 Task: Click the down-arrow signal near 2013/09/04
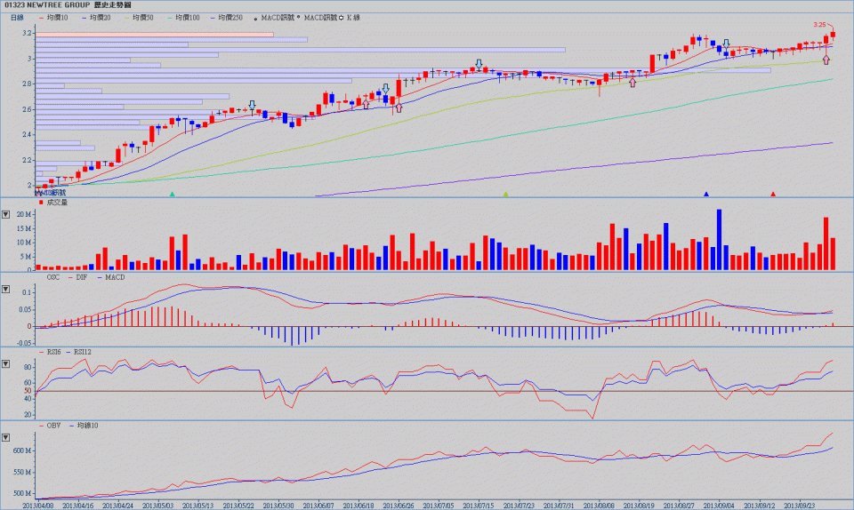tap(727, 44)
